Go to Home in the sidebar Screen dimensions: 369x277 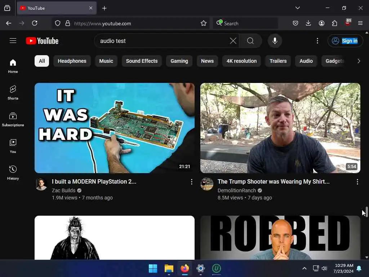pos(13,66)
